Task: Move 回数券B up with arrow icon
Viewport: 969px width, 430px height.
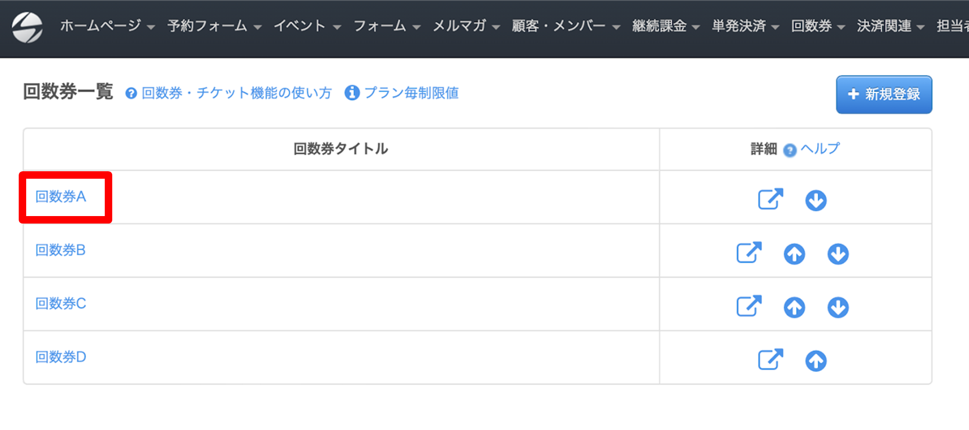Action: pyautogui.click(x=794, y=254)
